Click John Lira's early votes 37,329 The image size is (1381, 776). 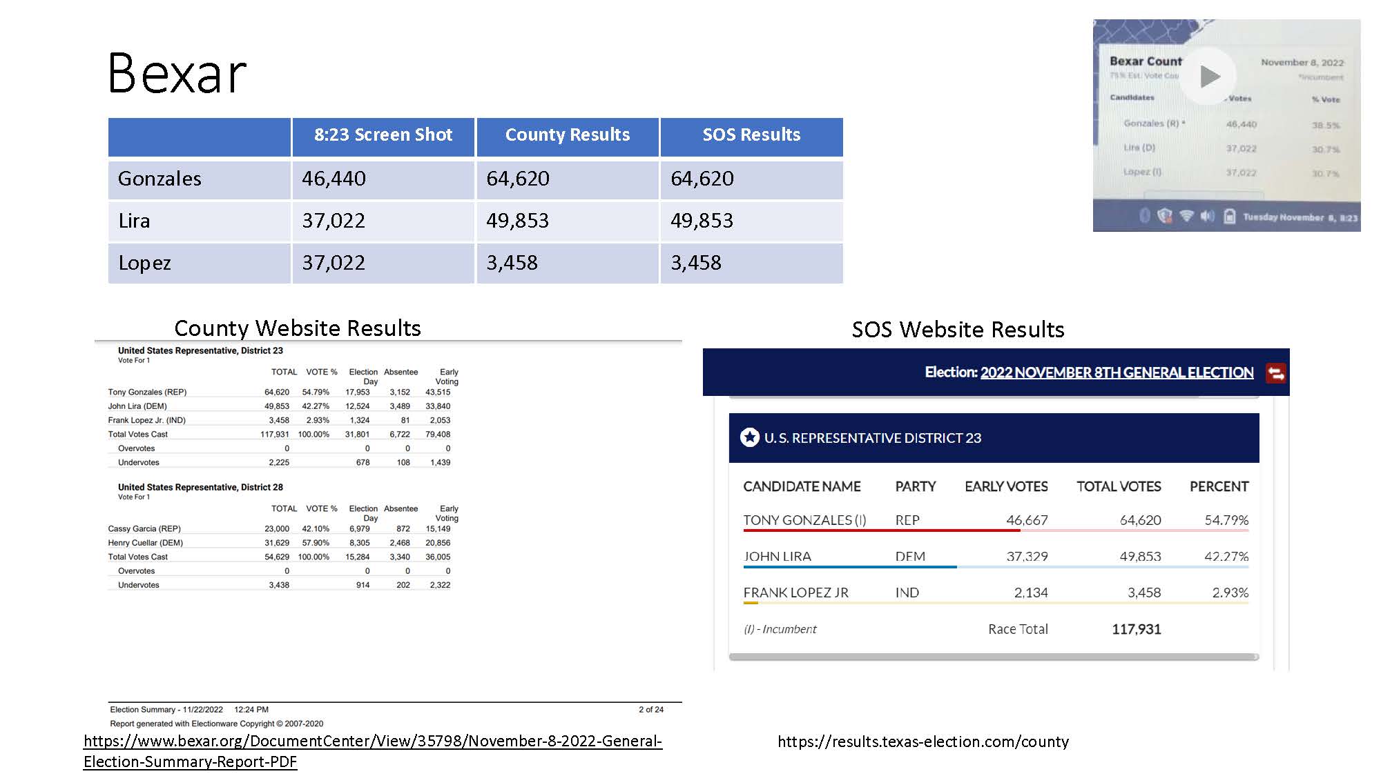(1027, 557)
